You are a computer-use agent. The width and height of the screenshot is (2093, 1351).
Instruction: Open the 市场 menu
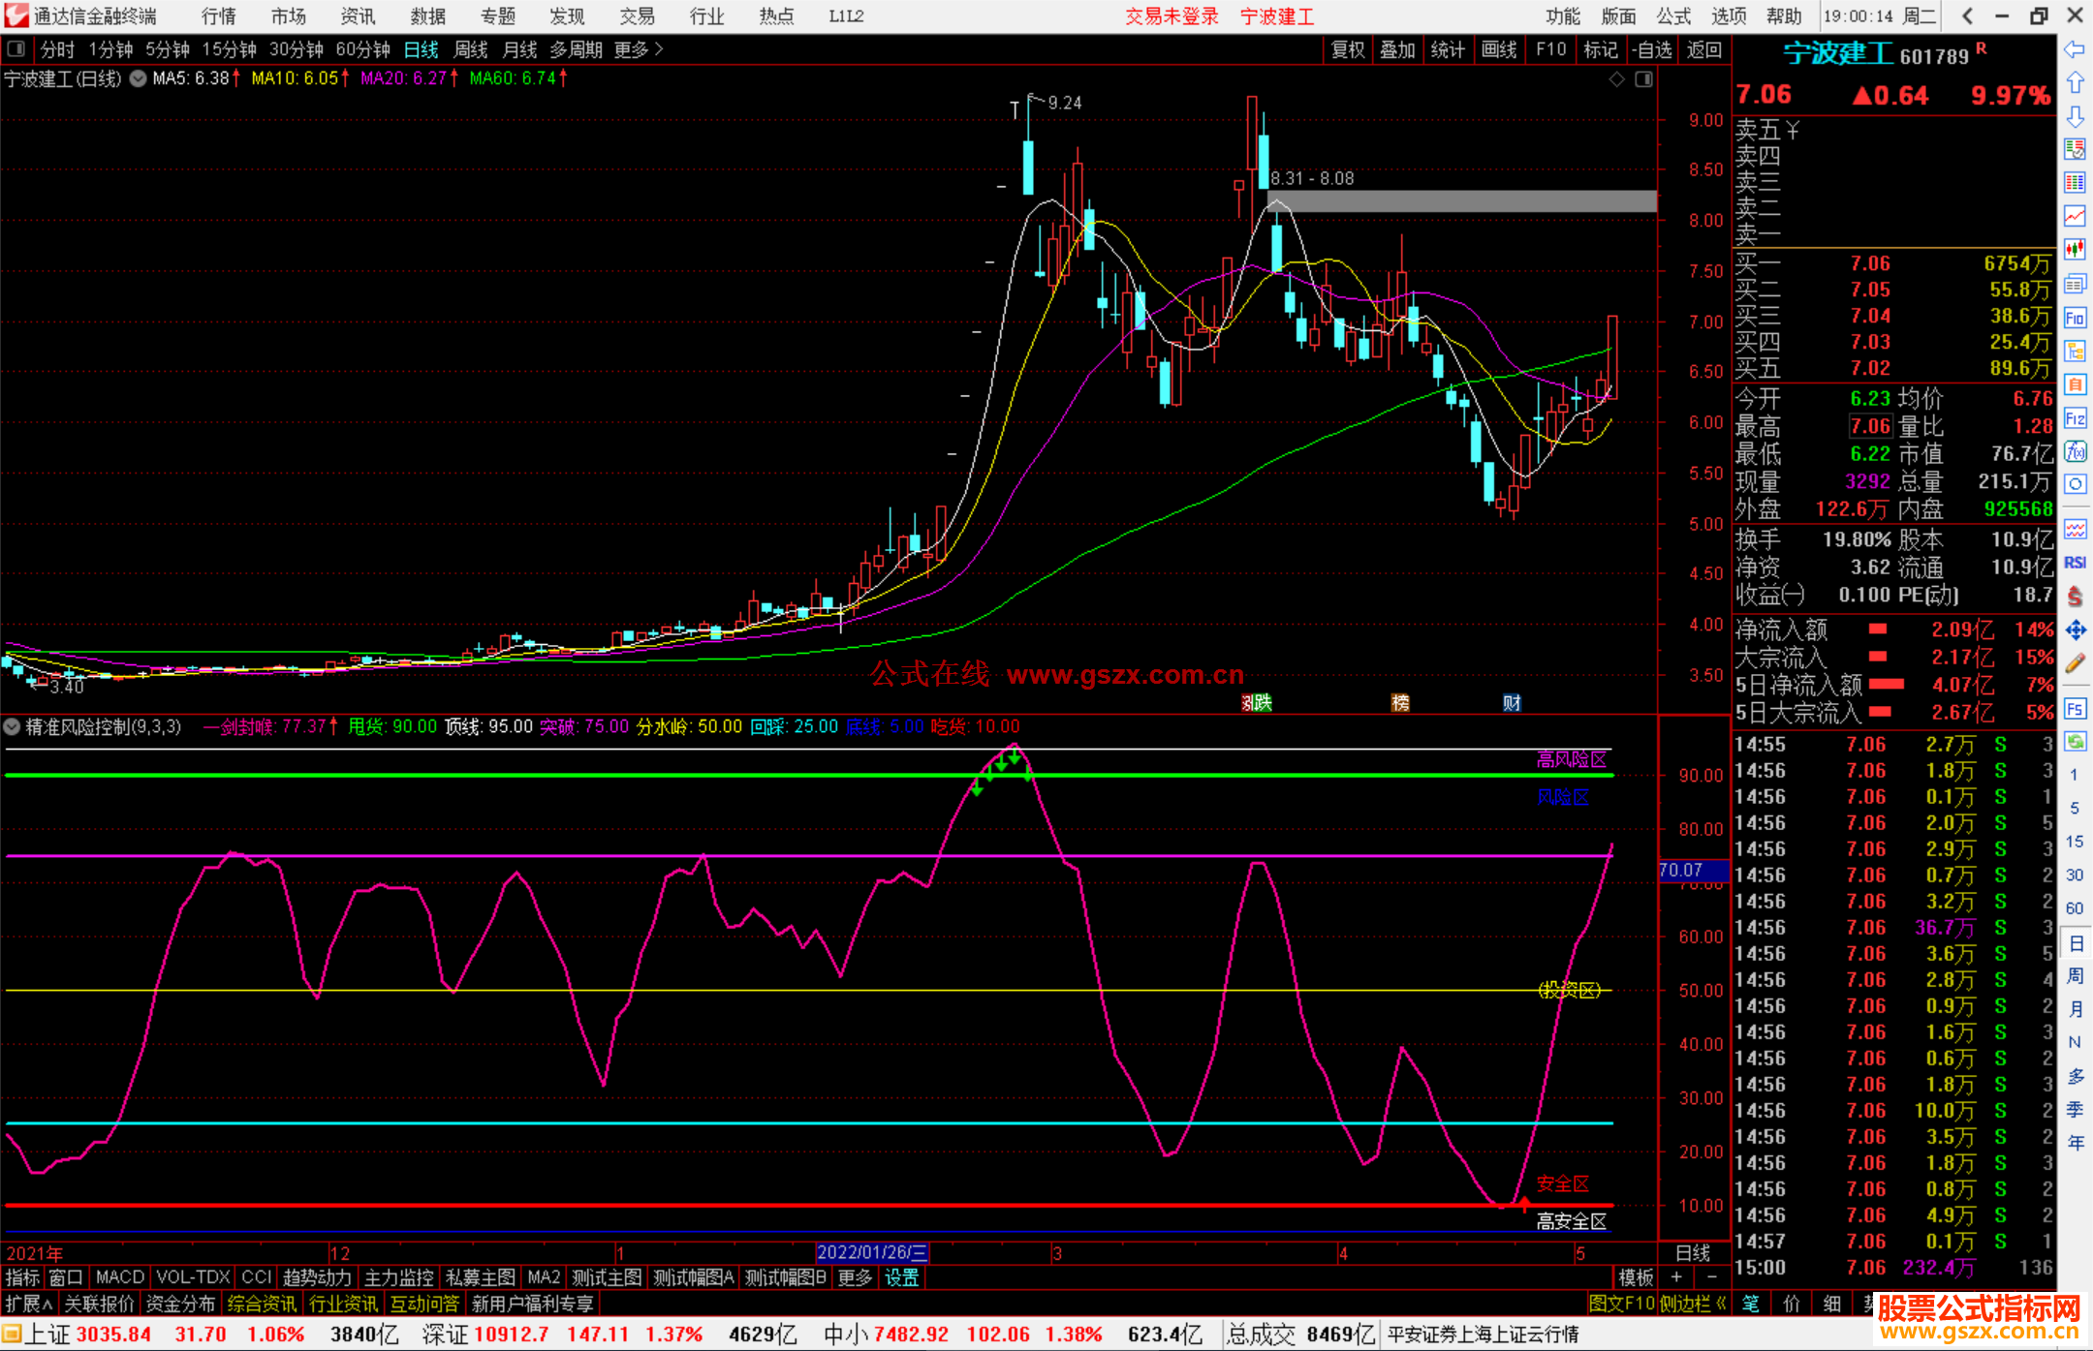[289, 16]
